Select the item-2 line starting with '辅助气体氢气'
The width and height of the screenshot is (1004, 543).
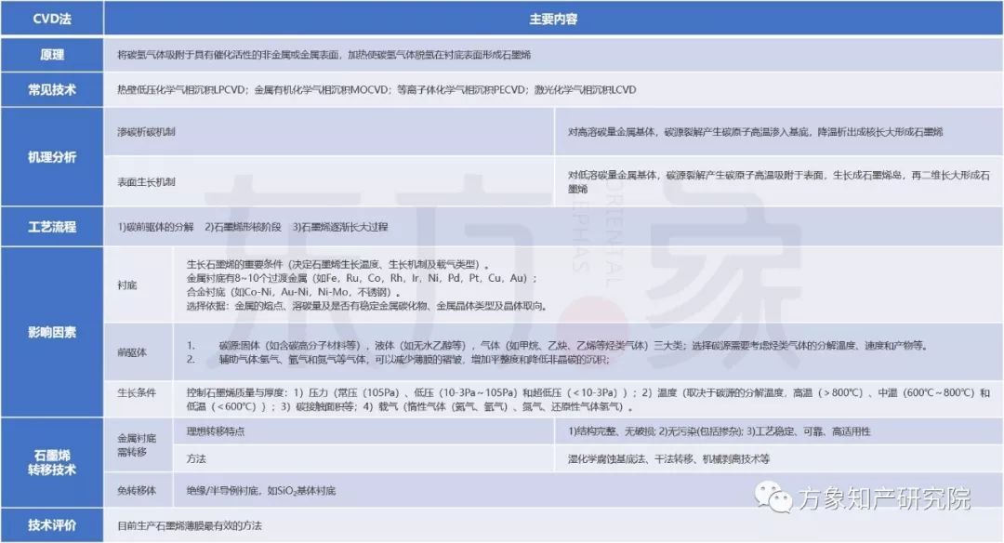click(x=398, y=359)
